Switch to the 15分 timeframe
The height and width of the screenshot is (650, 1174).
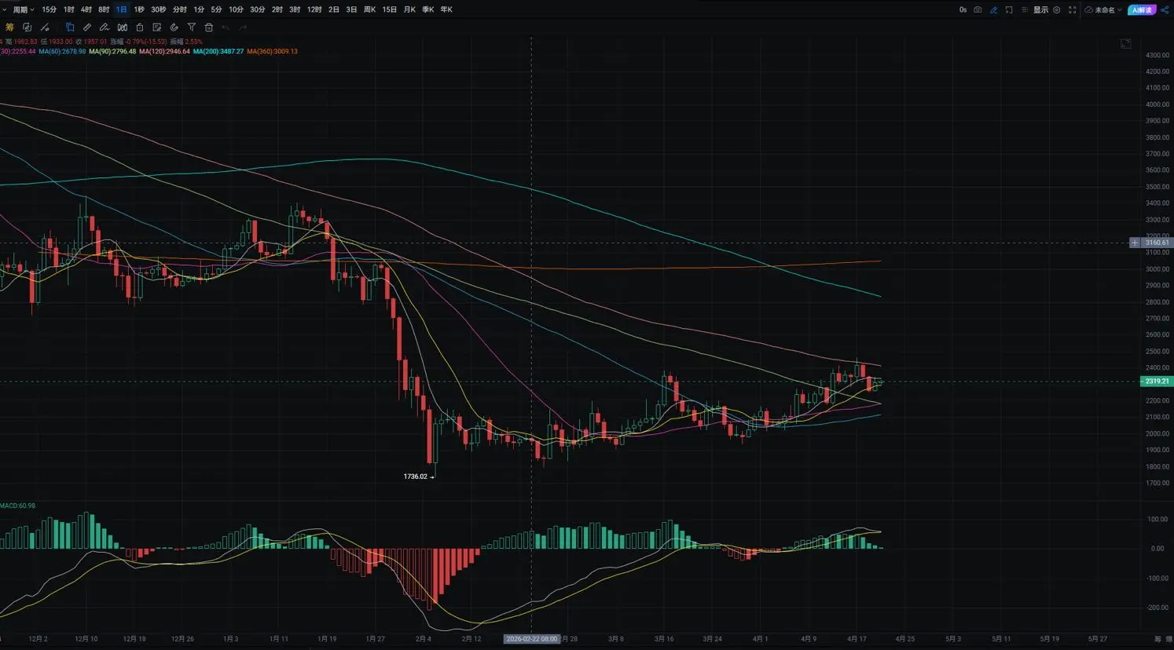pos(49,9)
